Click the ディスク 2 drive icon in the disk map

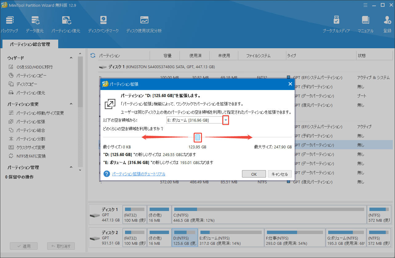(x=95, y=238)
